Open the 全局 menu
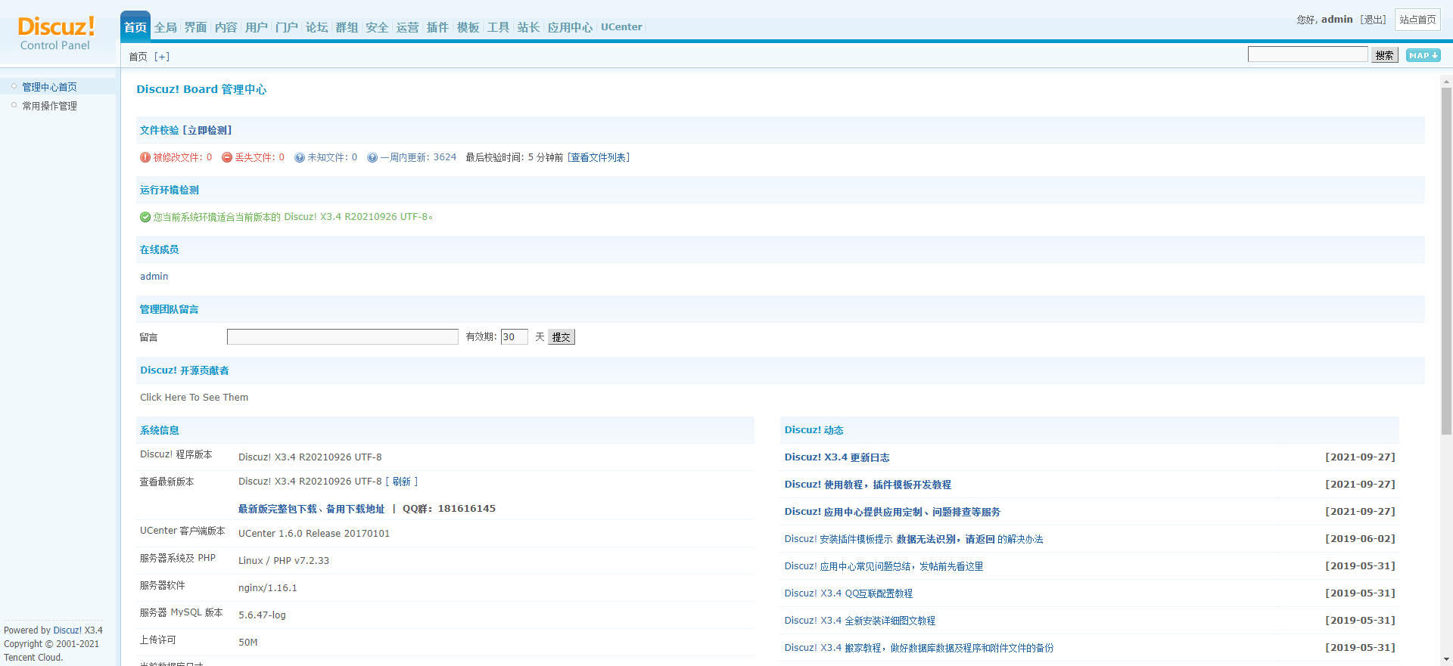Viewport: 1453px width, 666px height. coord(166,27)
